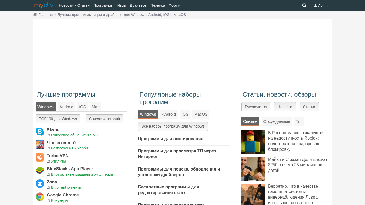Viewport: 365px width, 205px height.
Task: Select the MacOS tab
Action: (201, 114)
